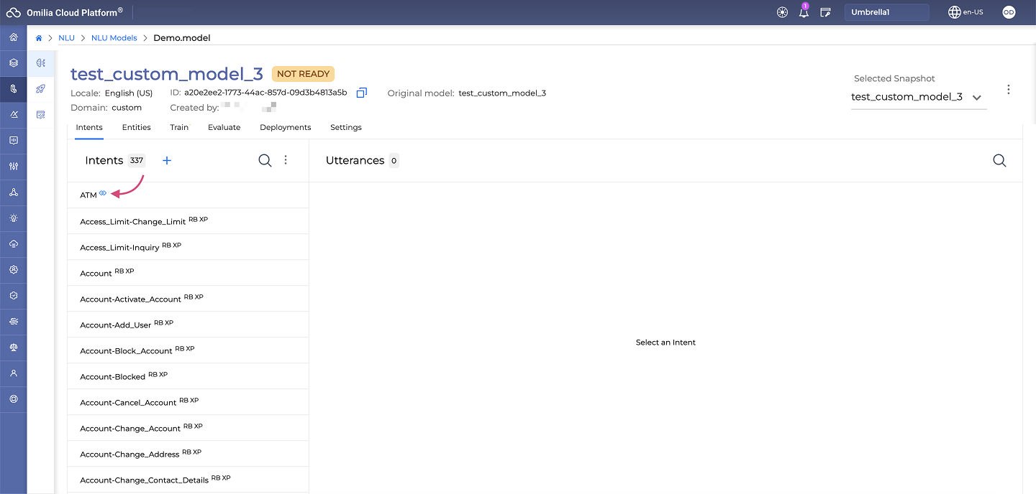
Task: Open the en-US language selector
Action: coord(965,12)
